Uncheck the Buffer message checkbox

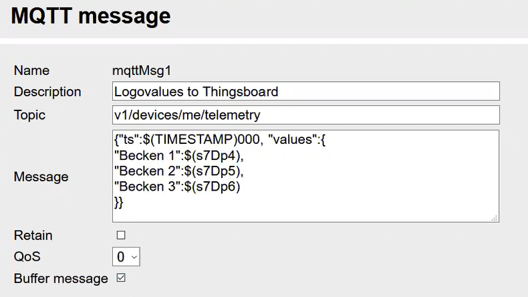click(121, 278)
